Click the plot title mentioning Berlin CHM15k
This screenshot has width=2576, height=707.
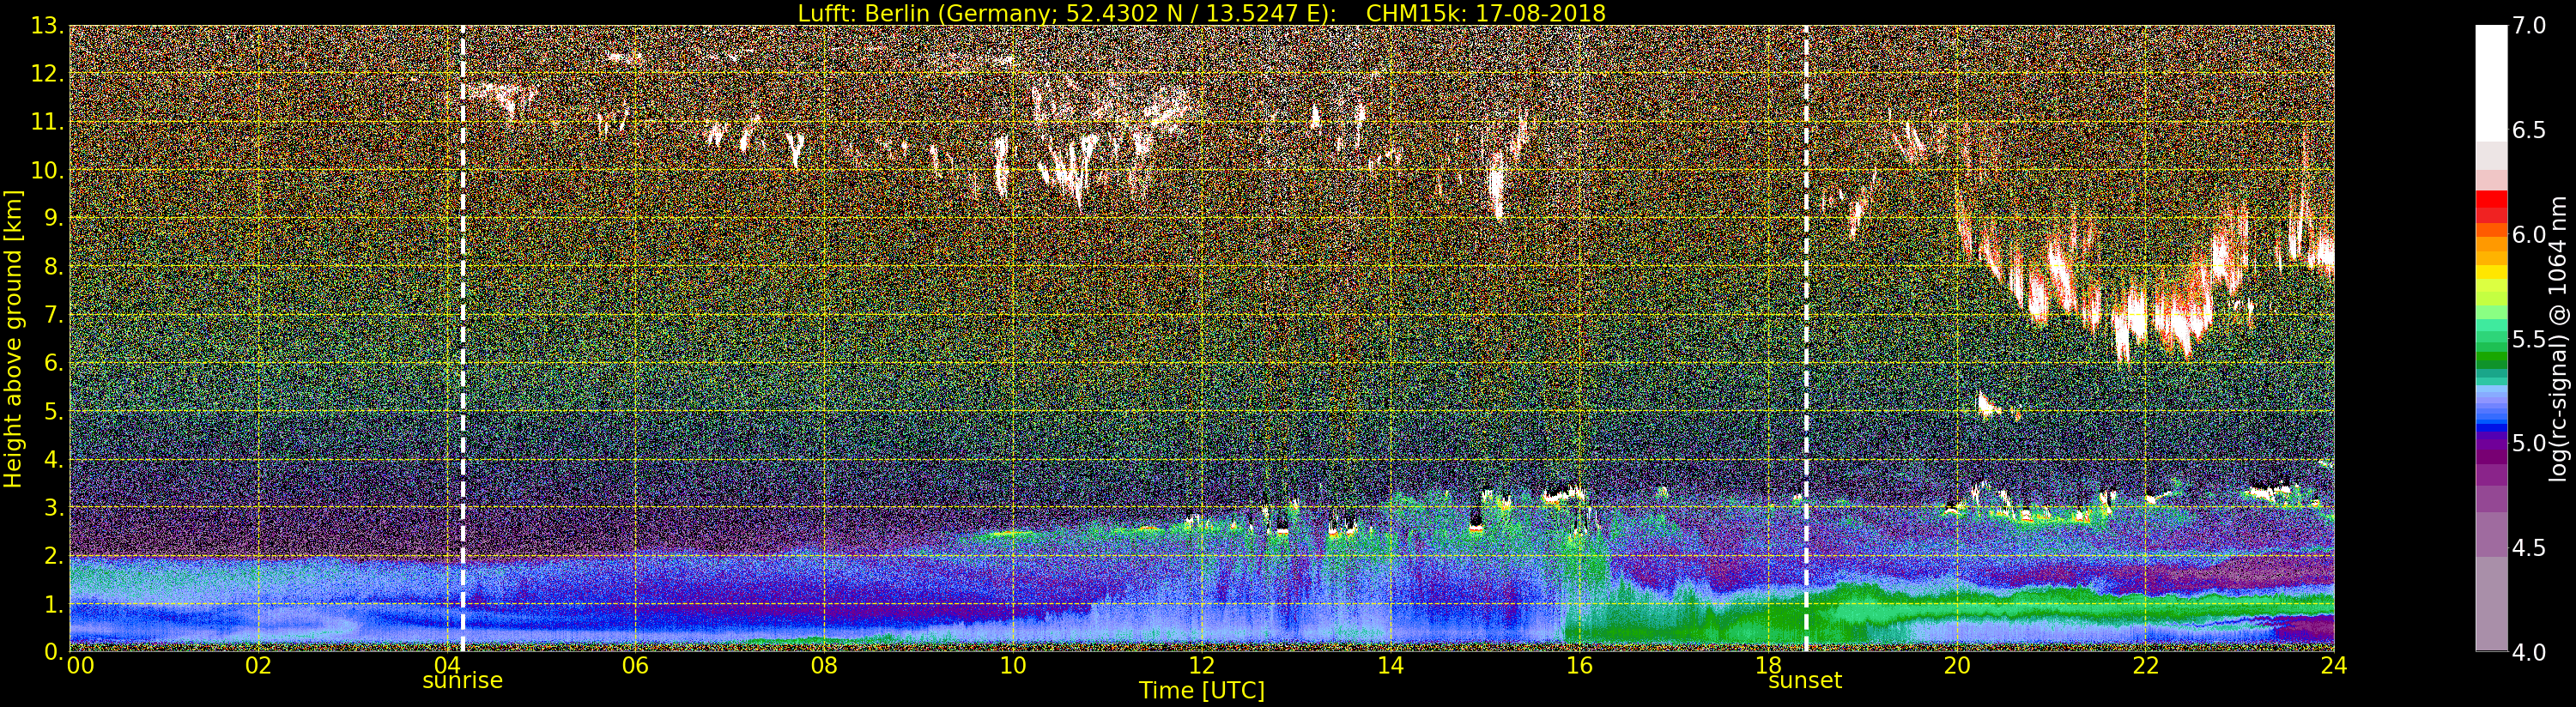click(x=1201, y=13)
